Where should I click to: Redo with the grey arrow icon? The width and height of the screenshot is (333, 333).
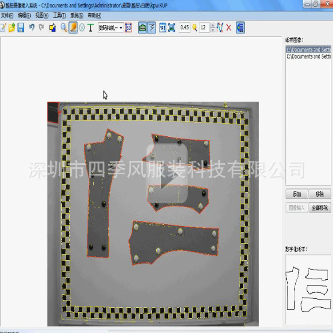pyautogui.click(x=41, y=28)
